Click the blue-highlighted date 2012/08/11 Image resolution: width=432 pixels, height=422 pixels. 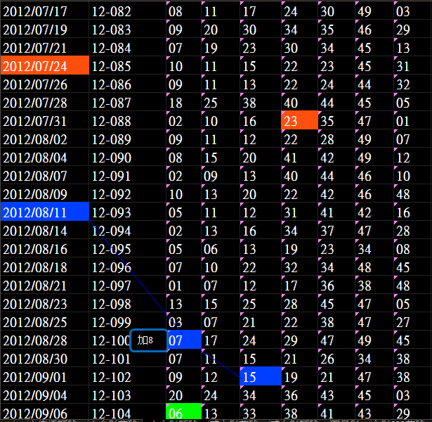pyautogui.click(x=45, y=212)
